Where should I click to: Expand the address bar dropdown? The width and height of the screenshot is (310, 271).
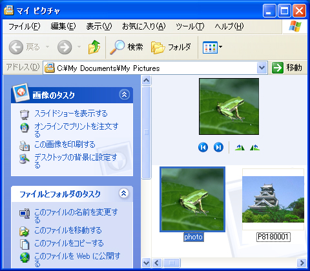pos(262,68)
